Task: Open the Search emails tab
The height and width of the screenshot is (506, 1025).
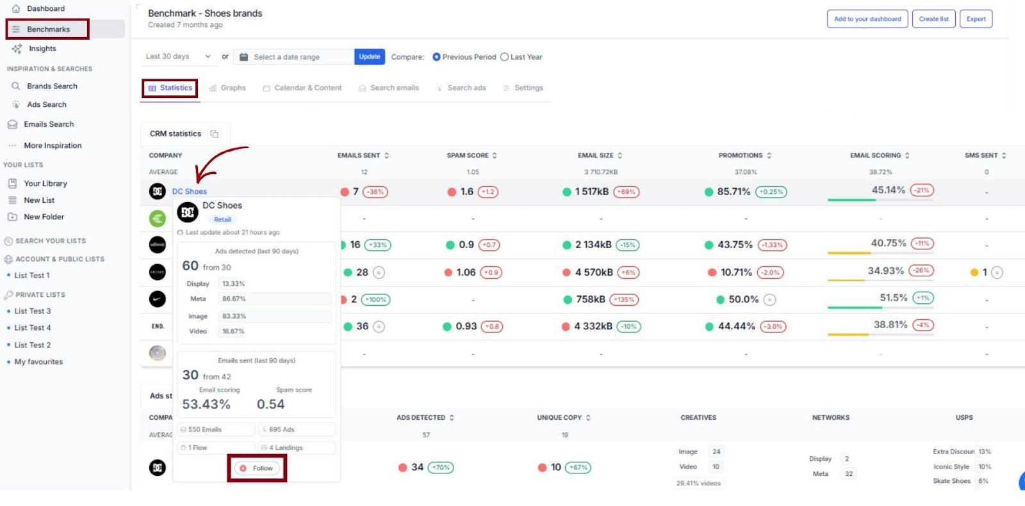Action: click(388, 88)
